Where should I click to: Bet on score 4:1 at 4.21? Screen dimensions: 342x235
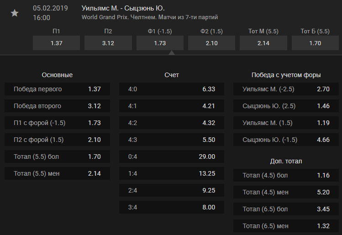pos(172,106)
